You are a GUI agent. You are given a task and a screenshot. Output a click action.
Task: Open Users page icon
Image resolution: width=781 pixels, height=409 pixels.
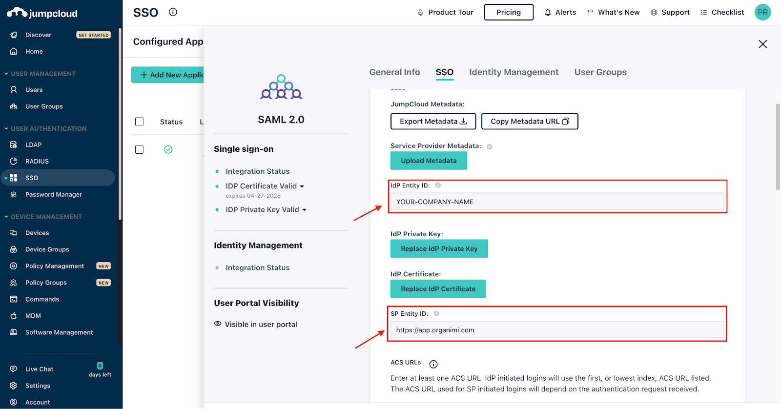(14, 90)
